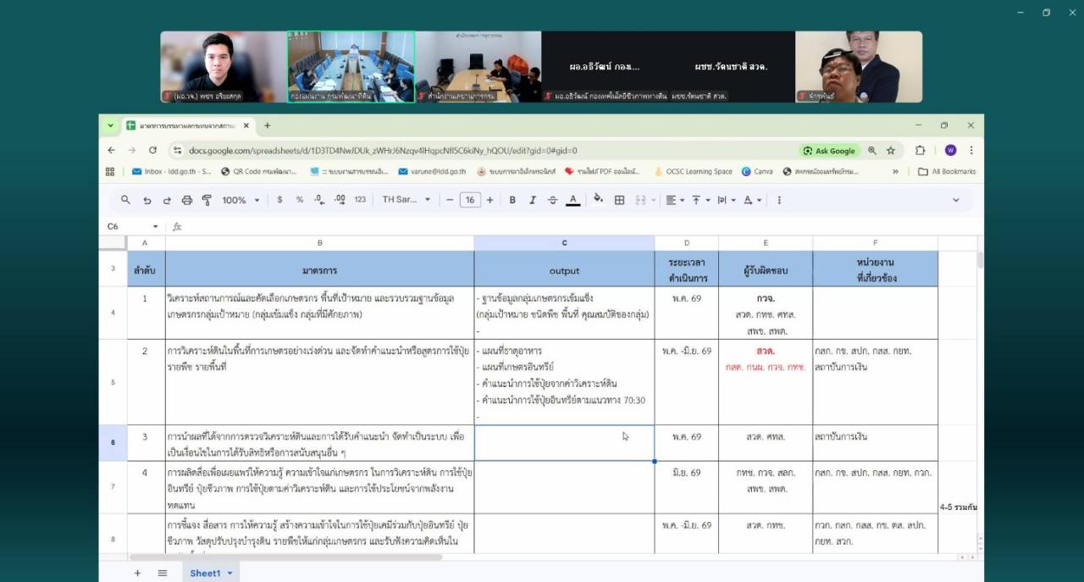Screen dimensions: 1084x582
Task: Open the OCSC Learning Space bookmark
Action: coord(694,171)
